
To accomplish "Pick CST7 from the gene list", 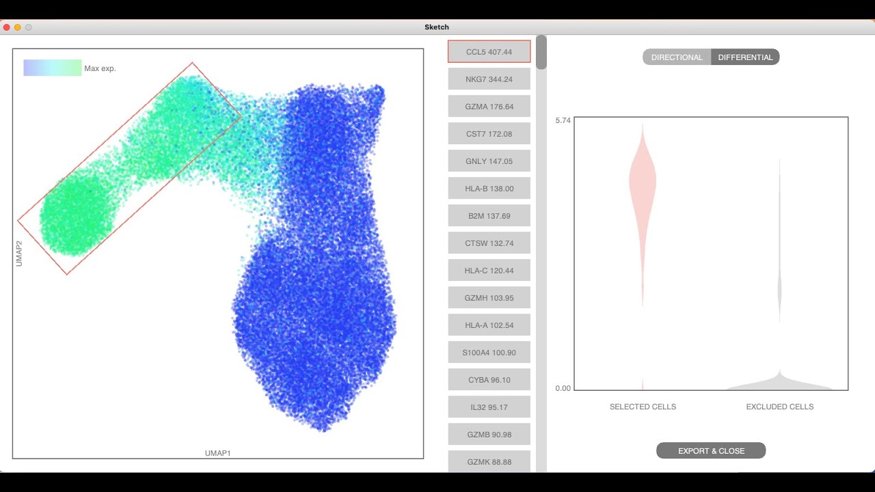I will pos(489,134).
